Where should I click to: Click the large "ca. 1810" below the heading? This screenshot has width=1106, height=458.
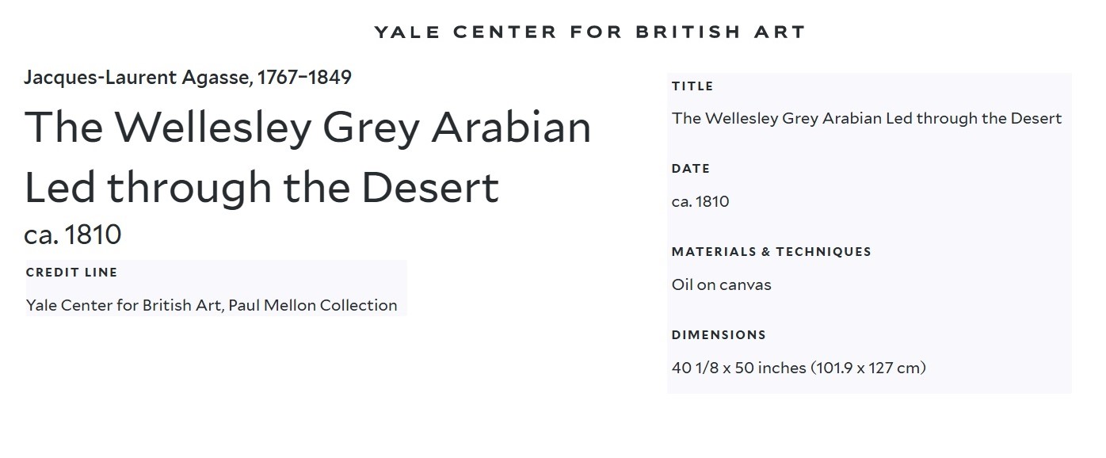[x=73, y=235]
